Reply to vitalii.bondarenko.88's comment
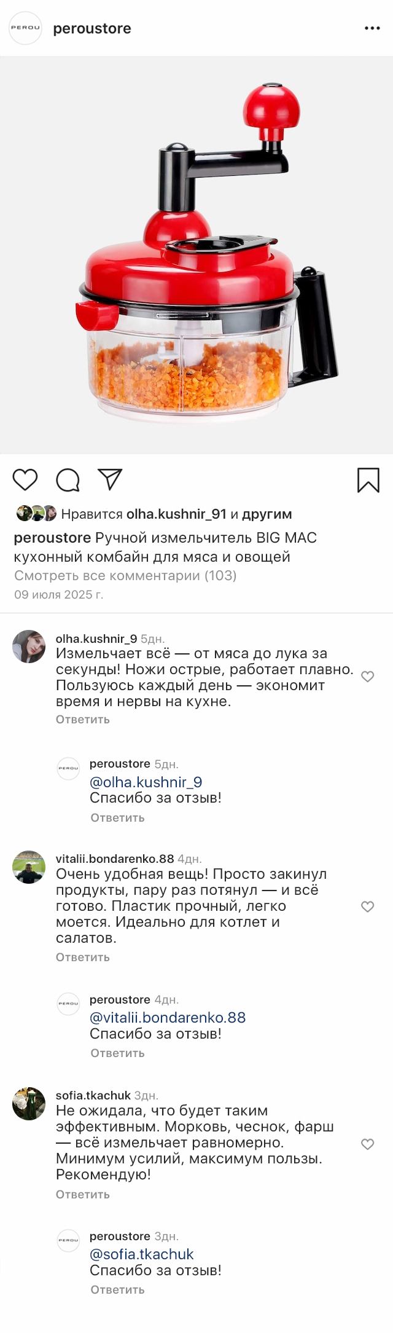This screenshot has height=1333, width=393. (x=83, y=957)
